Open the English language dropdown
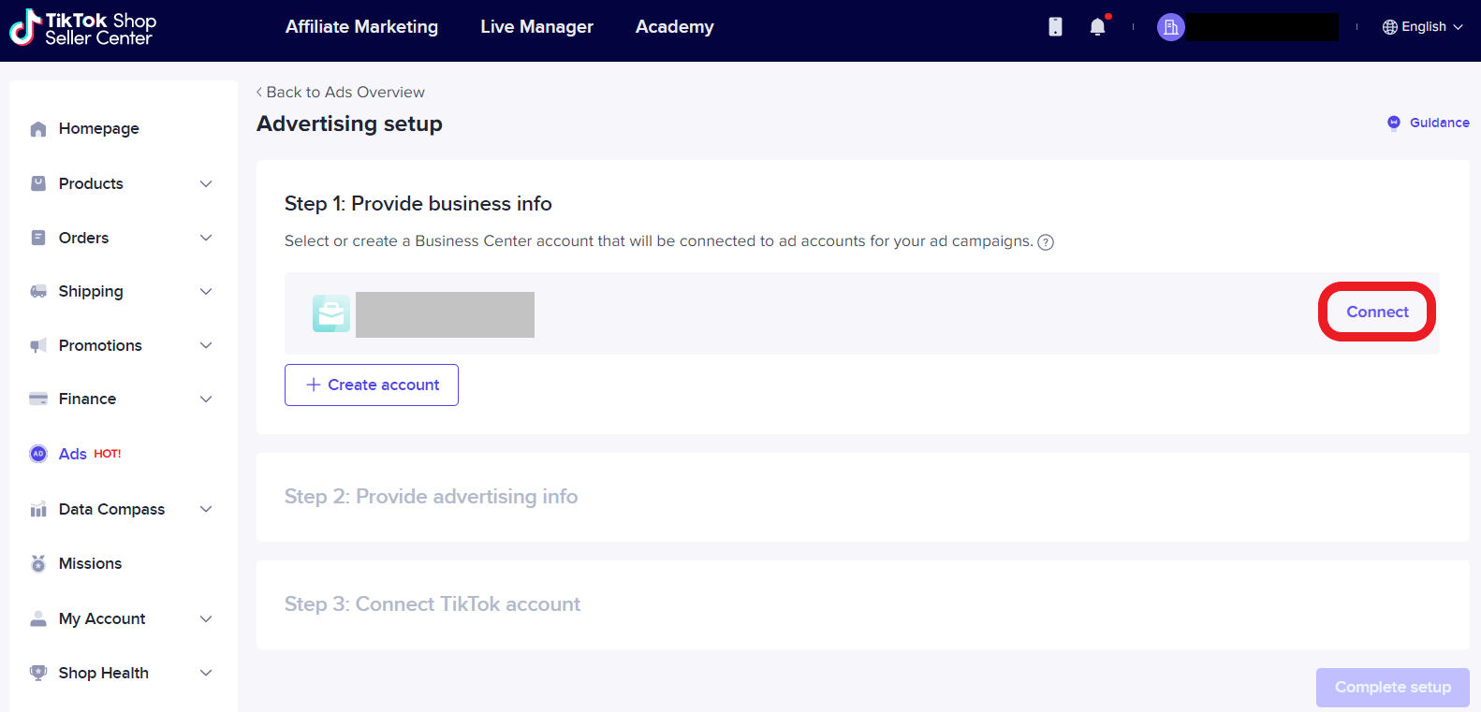Screen dimensions: 1481x712 tap(1423, 27)
